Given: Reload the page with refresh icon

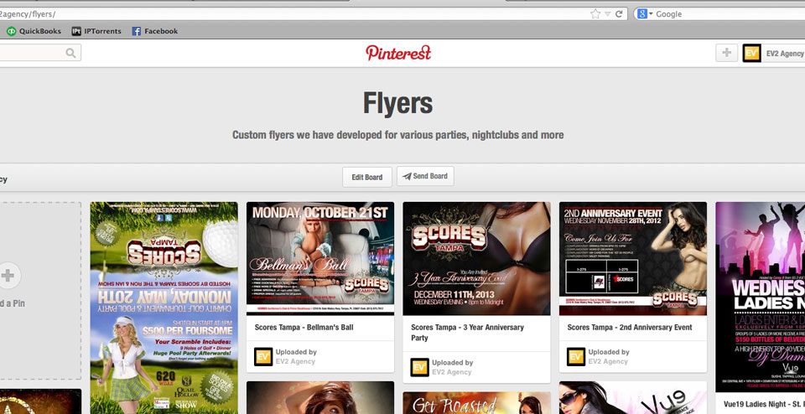Looking at the screenshot, I should click(619, 14).
